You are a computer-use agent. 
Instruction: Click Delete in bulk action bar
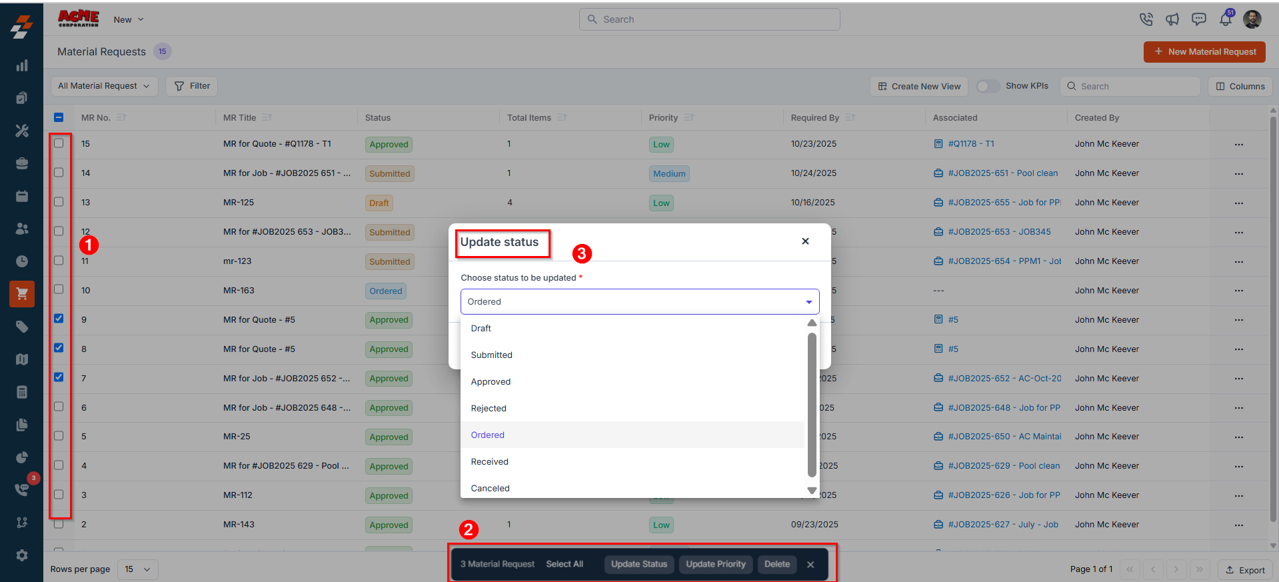[777, 564]
